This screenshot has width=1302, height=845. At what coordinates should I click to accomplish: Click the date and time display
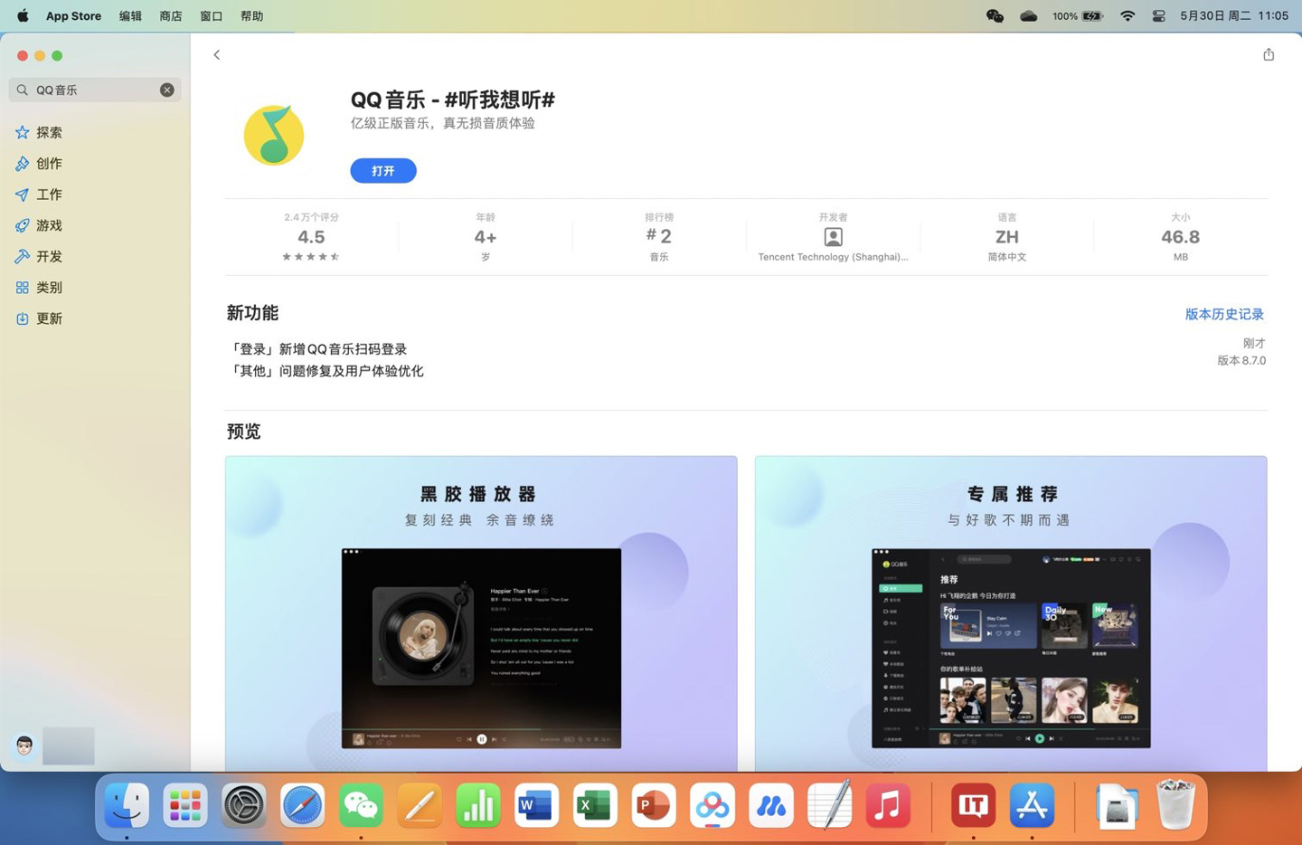pos(1234,15)
